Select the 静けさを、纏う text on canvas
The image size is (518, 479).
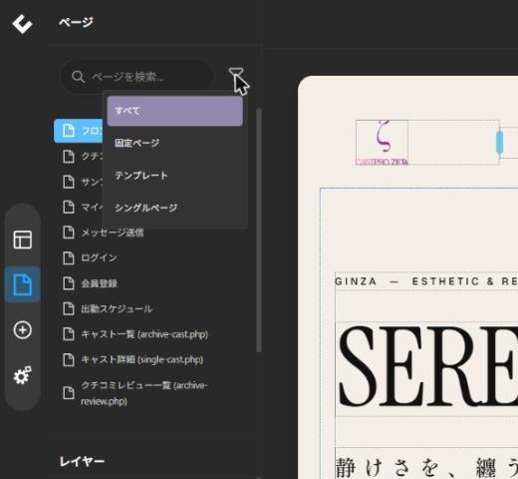[x=426, y=467]
